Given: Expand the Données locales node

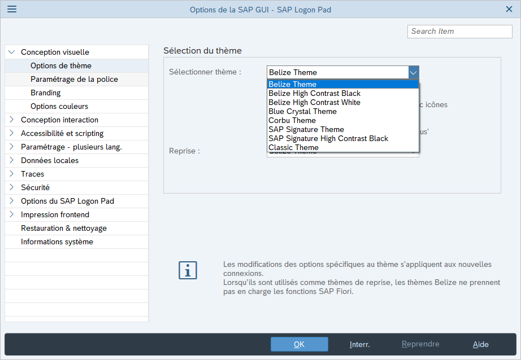Looking at the screenshot, I should (x=12, y=160).
